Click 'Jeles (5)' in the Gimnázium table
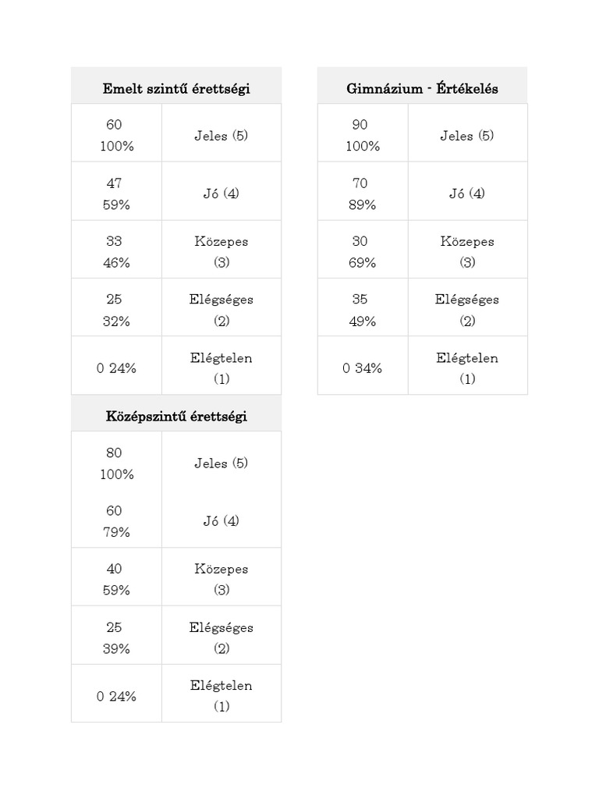599x799 pixels. [467, 136]
